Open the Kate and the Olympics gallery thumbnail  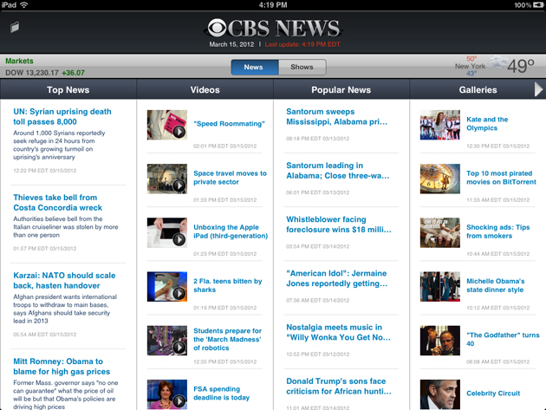click(x=439, y=125)
